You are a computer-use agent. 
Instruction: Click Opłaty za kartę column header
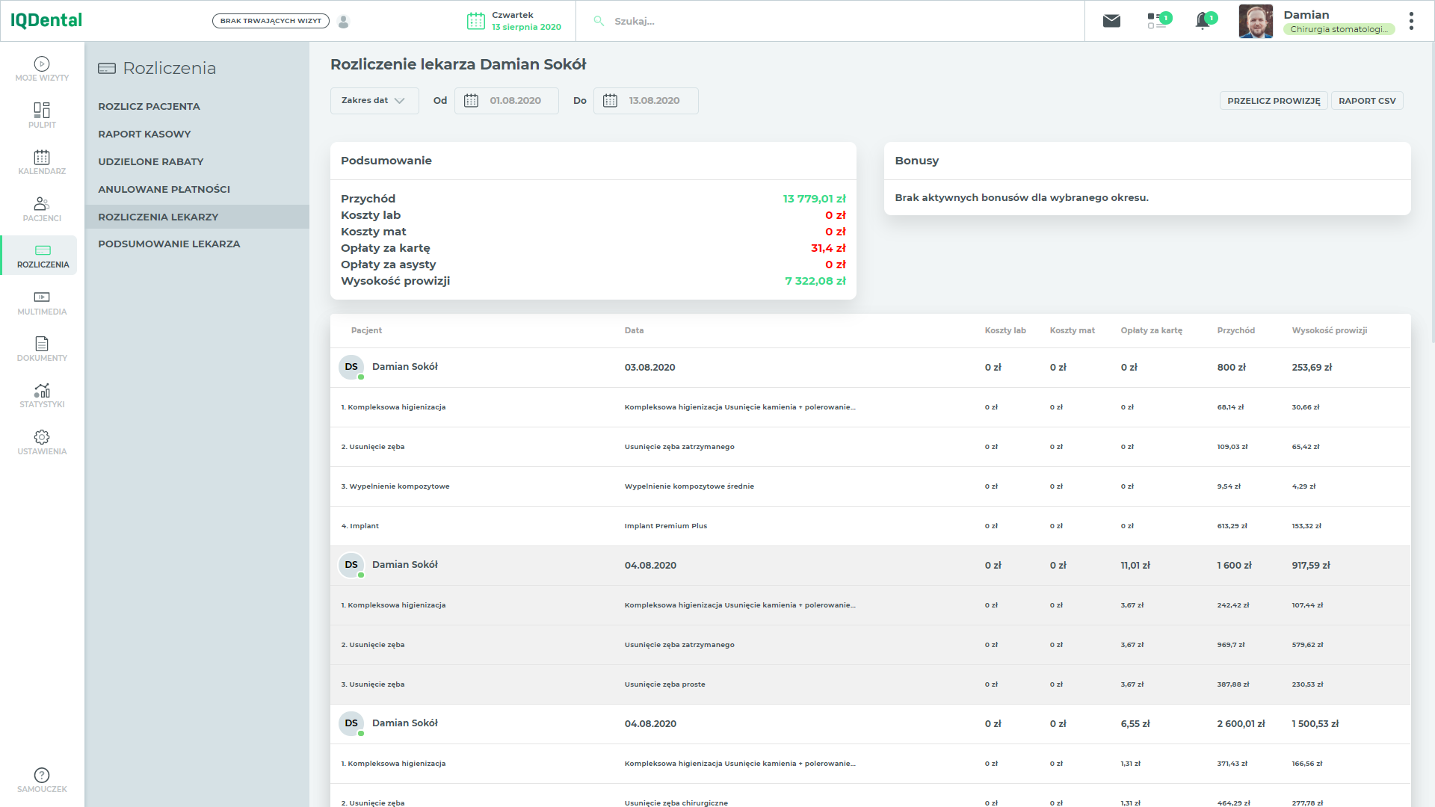[1151, 330]
